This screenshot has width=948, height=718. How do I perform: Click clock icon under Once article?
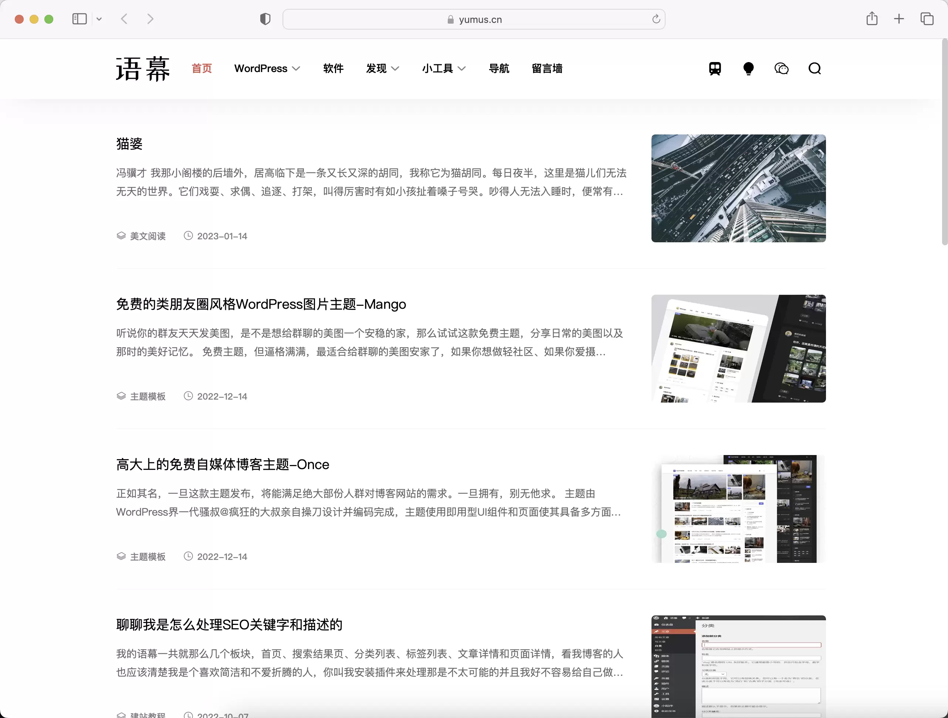(x=188, y=556)
